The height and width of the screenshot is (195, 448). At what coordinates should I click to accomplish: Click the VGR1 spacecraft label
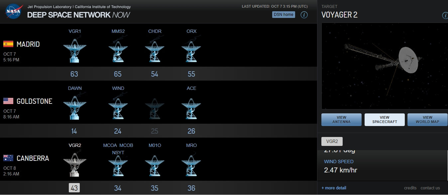coord(75,32)
